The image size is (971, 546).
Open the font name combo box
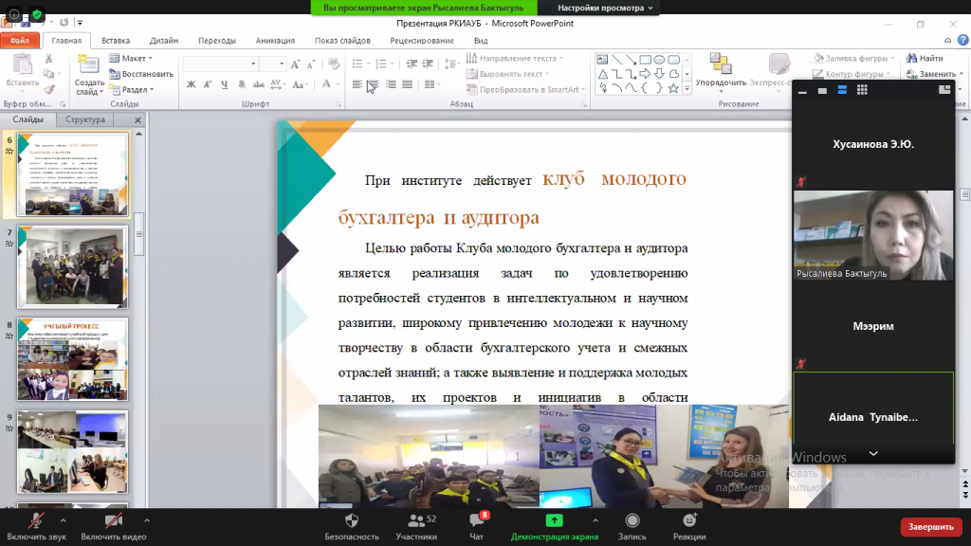220,64
